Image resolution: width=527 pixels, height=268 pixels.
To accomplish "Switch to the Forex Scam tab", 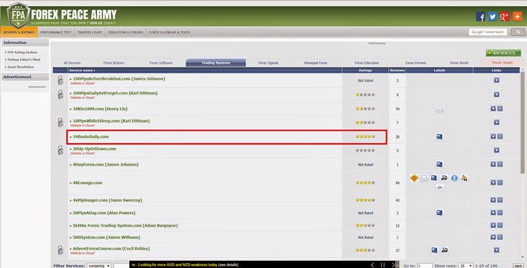I will click(x=502, y=63).
